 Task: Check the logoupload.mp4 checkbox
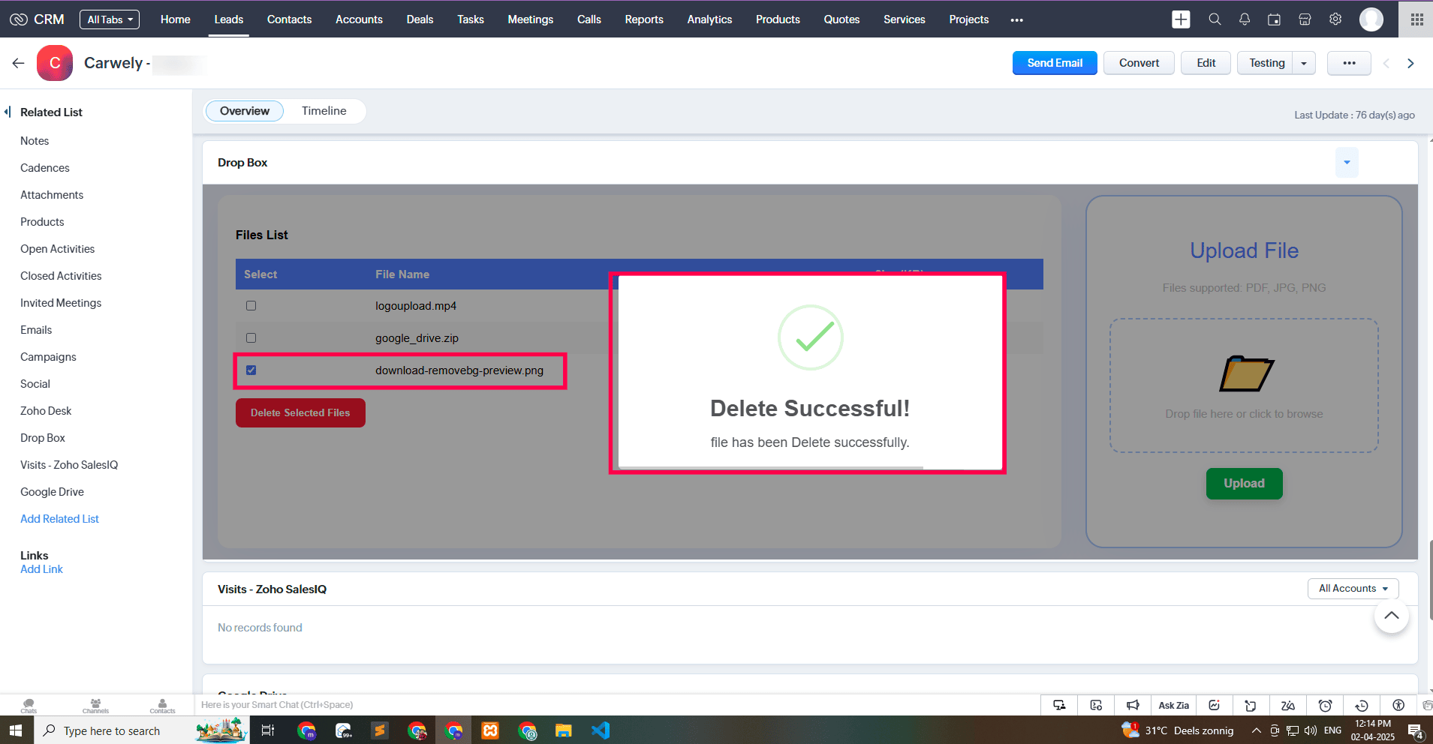(x=251, y=306)
